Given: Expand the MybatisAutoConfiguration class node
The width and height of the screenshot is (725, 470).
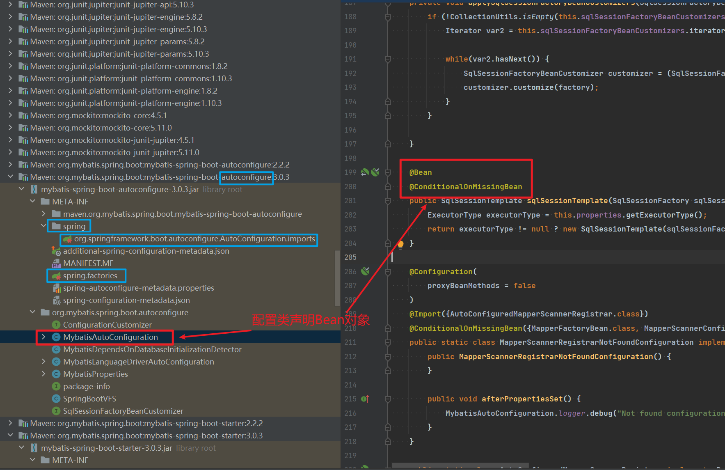Looking at the screenshot, I should pos(43,337).
